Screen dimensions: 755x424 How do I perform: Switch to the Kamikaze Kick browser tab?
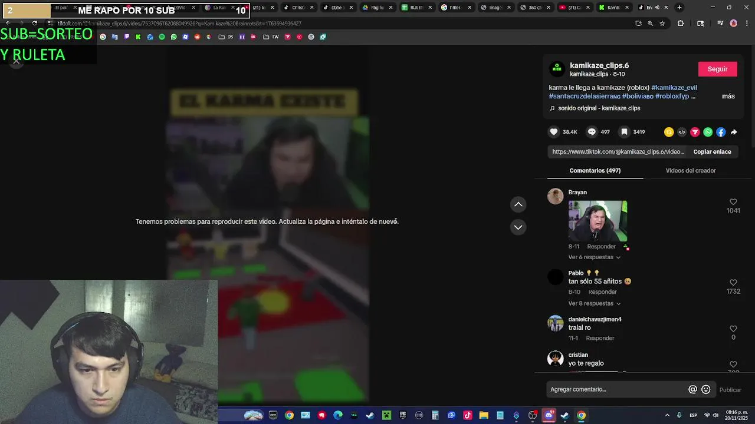point(614,8)
